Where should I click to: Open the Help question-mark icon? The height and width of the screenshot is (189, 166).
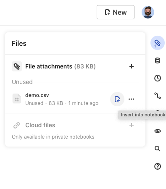[x=158, y=166]
